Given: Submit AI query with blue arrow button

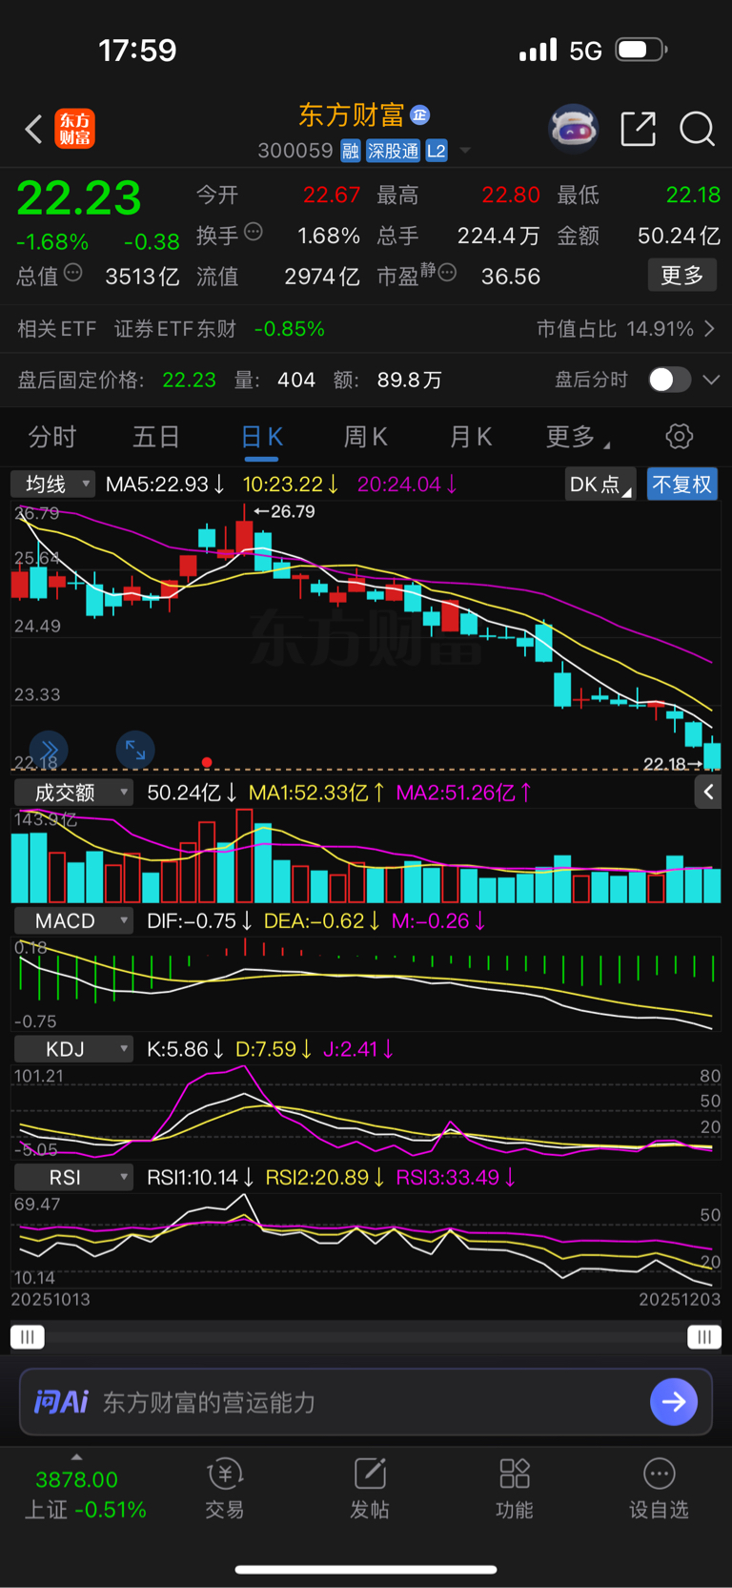Looking at the screenshot, I should coord(674,1401).
